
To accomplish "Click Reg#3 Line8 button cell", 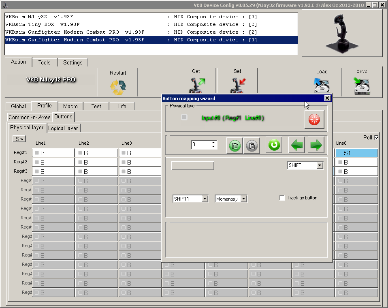I will tap(356, 171).
